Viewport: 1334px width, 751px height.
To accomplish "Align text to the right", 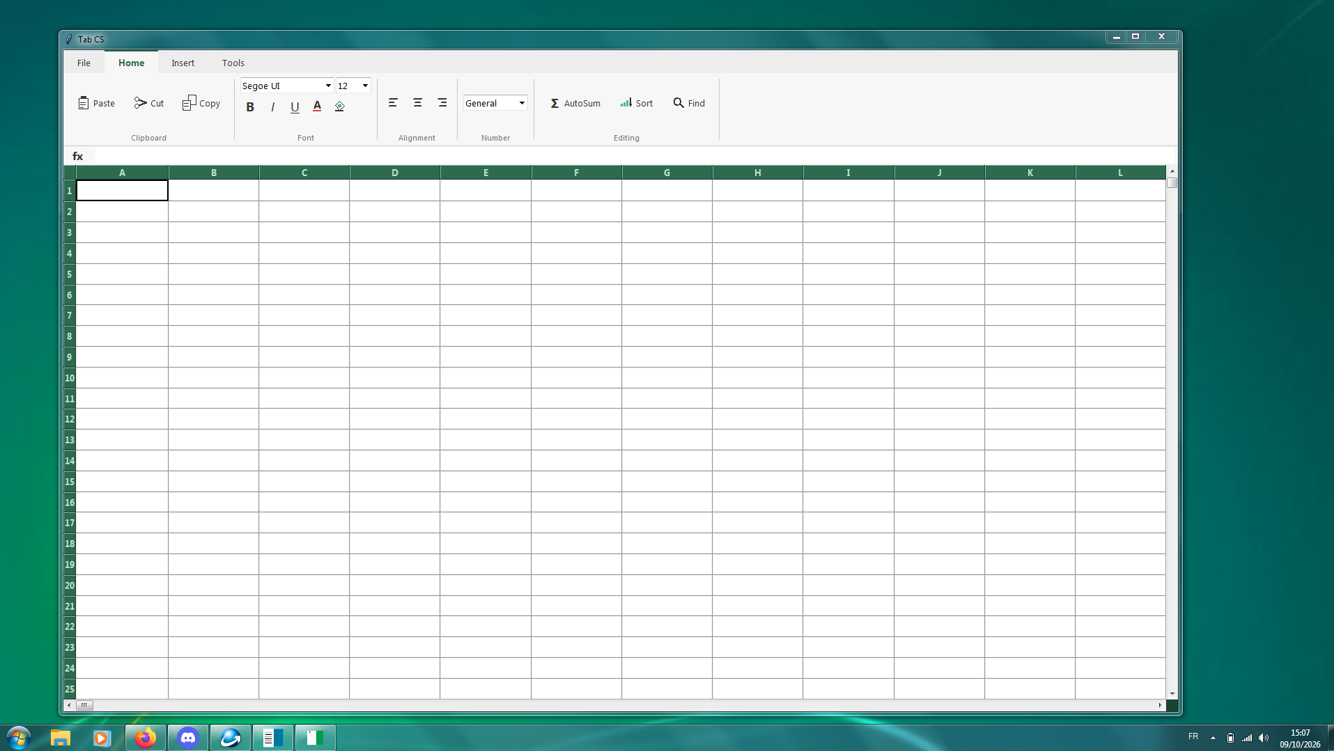I will [x=442, y=103].
